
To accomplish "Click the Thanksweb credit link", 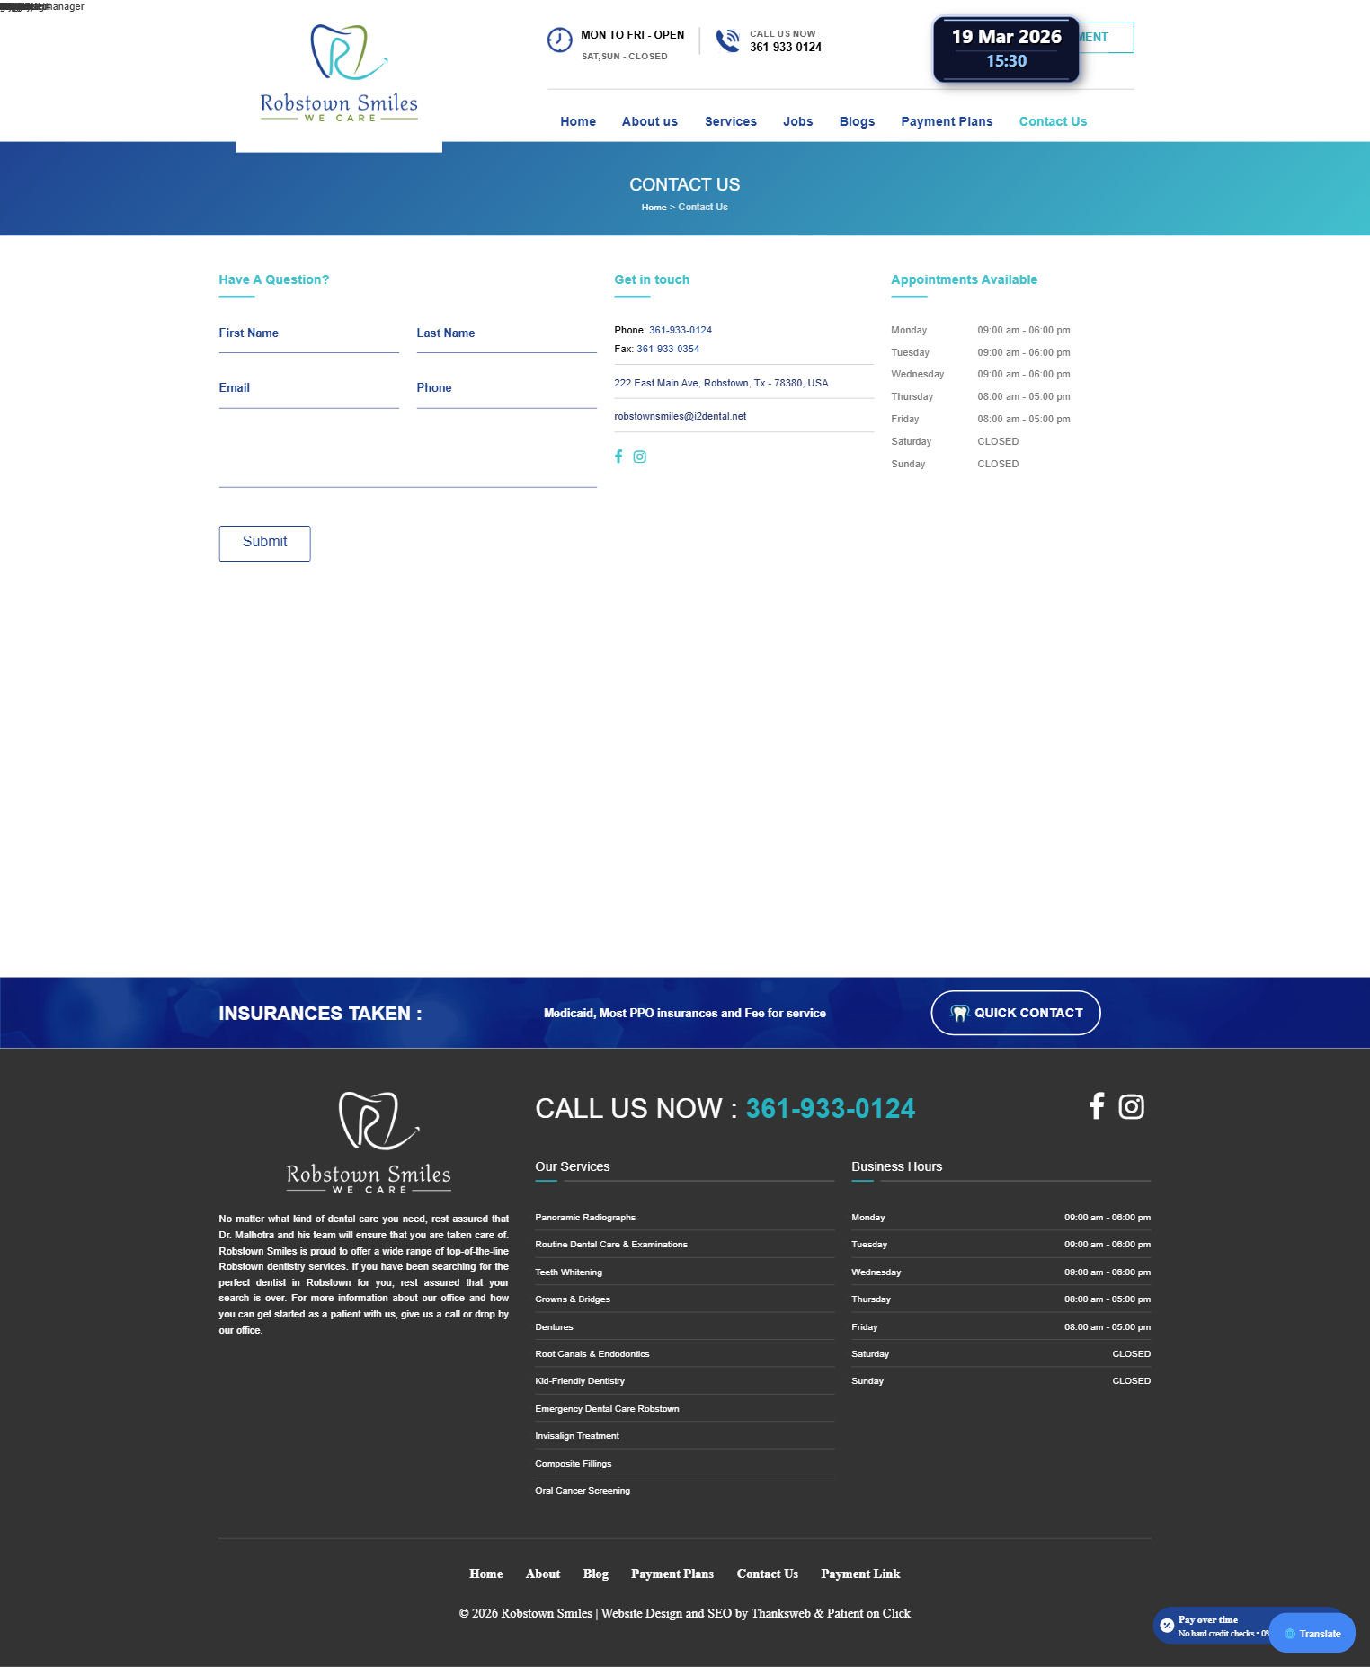I will tap(781, 1613).
